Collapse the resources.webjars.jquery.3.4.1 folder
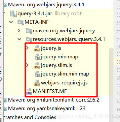This screenshot has height=122, width=120. tap(20, 39)
